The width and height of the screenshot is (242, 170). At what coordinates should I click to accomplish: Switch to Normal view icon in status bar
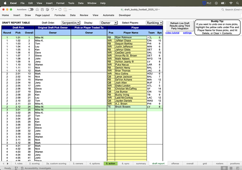click(224, 168)
